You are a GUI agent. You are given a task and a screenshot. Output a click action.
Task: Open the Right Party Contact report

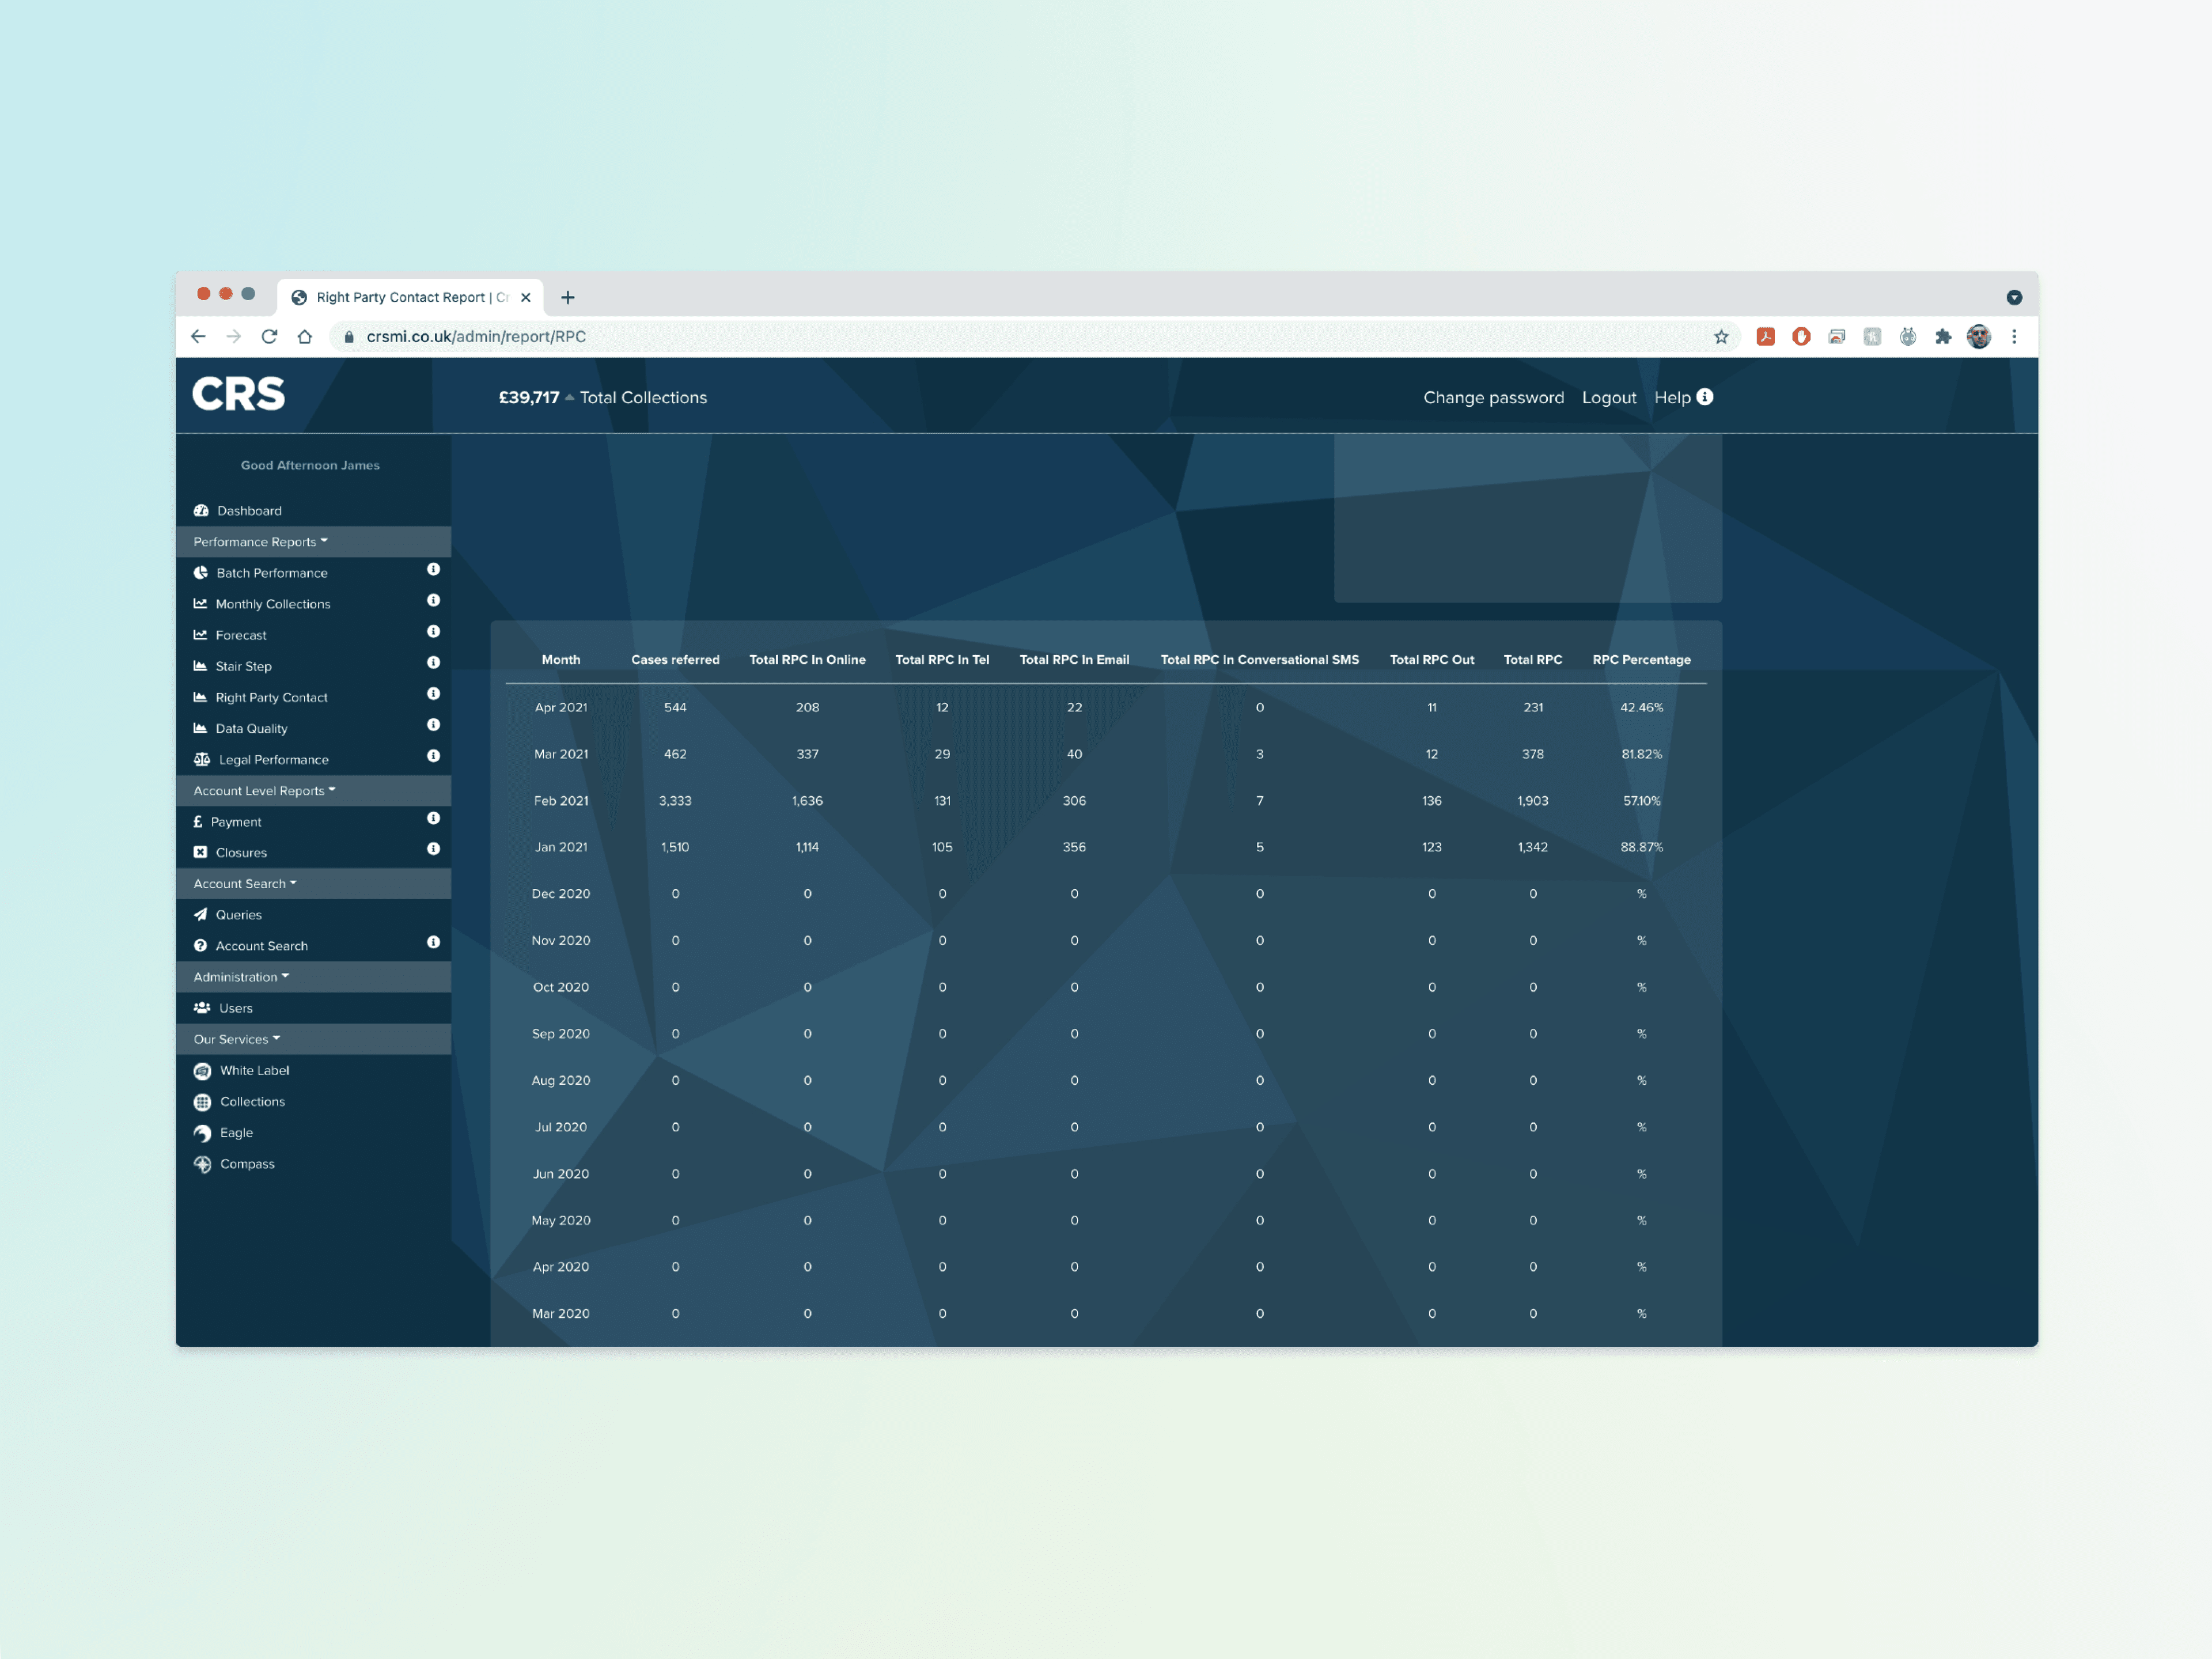(271, 697)
